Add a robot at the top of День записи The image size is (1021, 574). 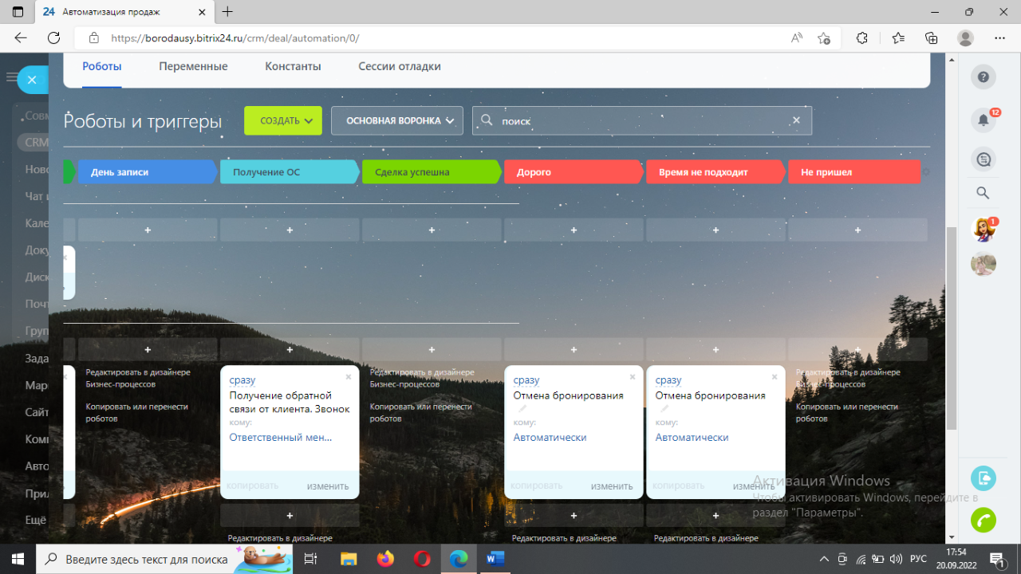point(148,349)
